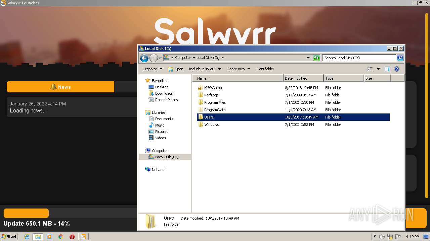Expand the arrow after Local Disk (C:) breadcrumb
Image resolution: width=430 pixels, height=241 pixels.
point(222,58)
